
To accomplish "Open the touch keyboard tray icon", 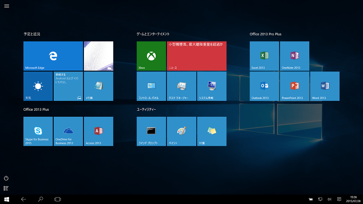I will click(x=311, y=199).
